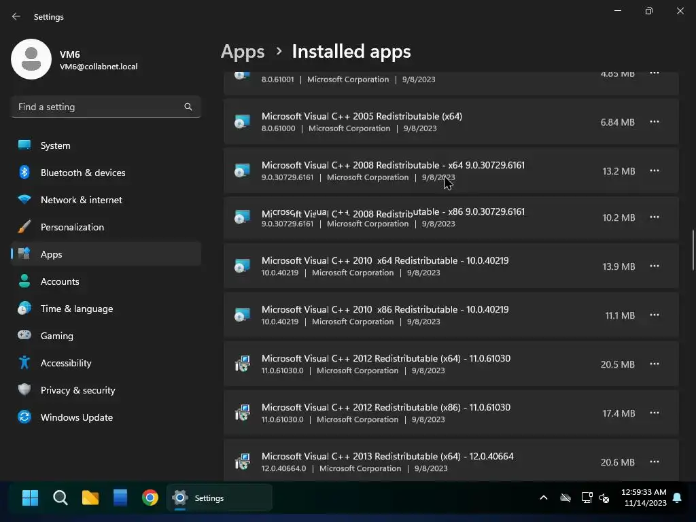Expand the options menu for Visual C++ 2013 x64
Image resolution: width=696 pixels, height=522 pixels.
655,462
